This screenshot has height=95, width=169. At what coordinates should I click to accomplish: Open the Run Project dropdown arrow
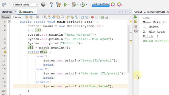[x=69, y=4]
